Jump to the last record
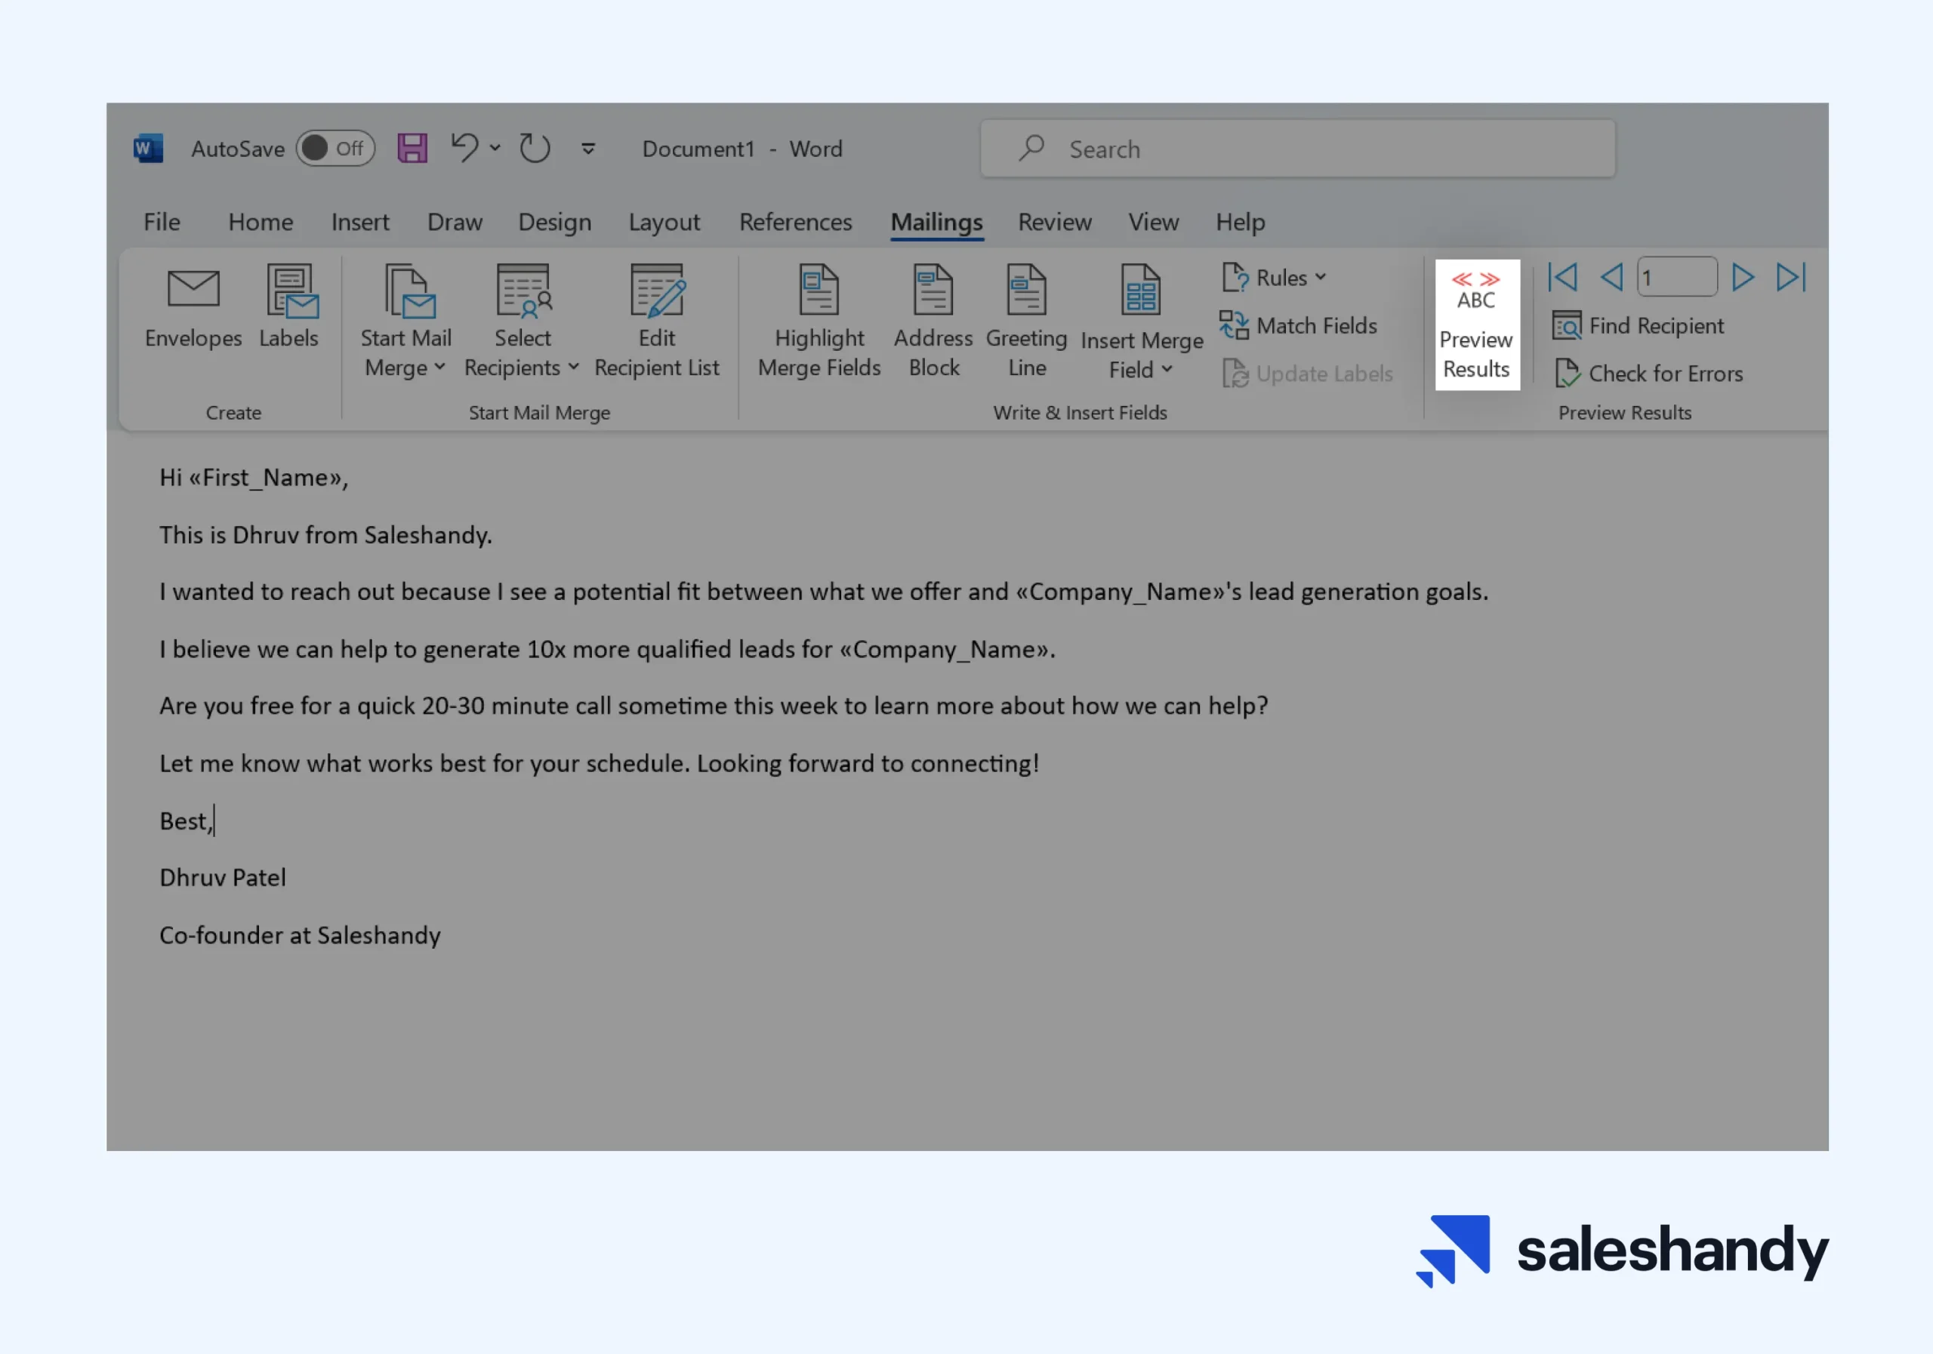This screenshot has height=1354, width=1933. coord(1792,277)
